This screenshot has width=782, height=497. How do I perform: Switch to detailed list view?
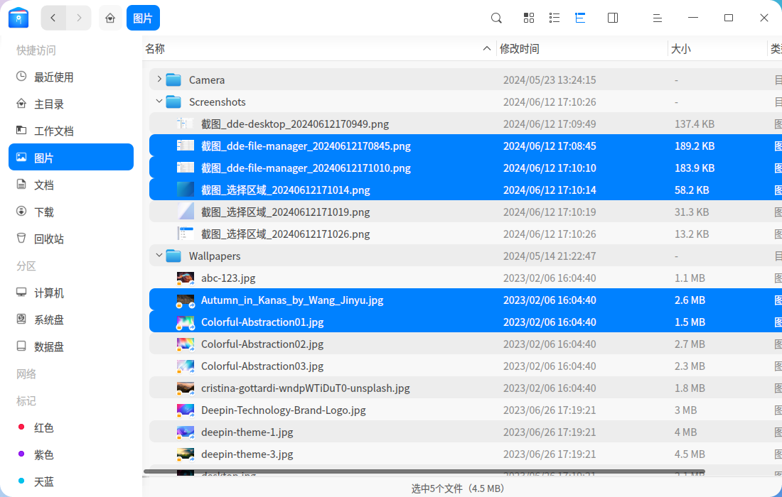click(x=555, y=18)
